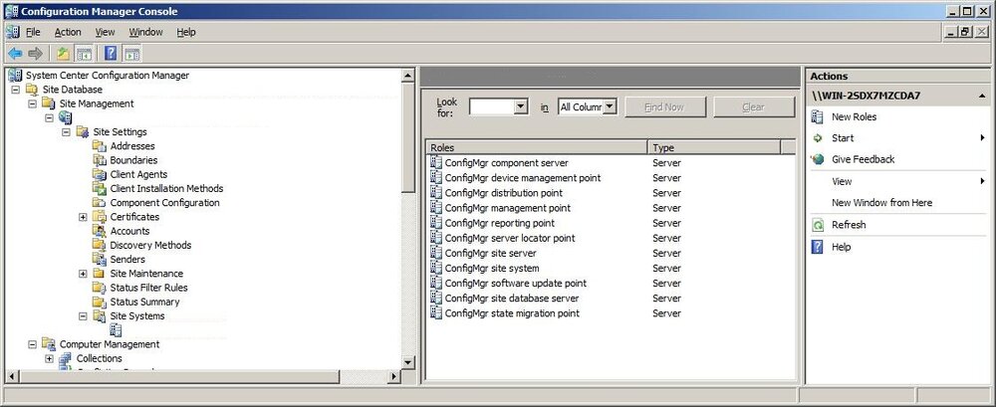Click the green Start arrow icon in Actions
Image resolution: width=996 pixels, height=407 pixels.
tap(818, 137)
